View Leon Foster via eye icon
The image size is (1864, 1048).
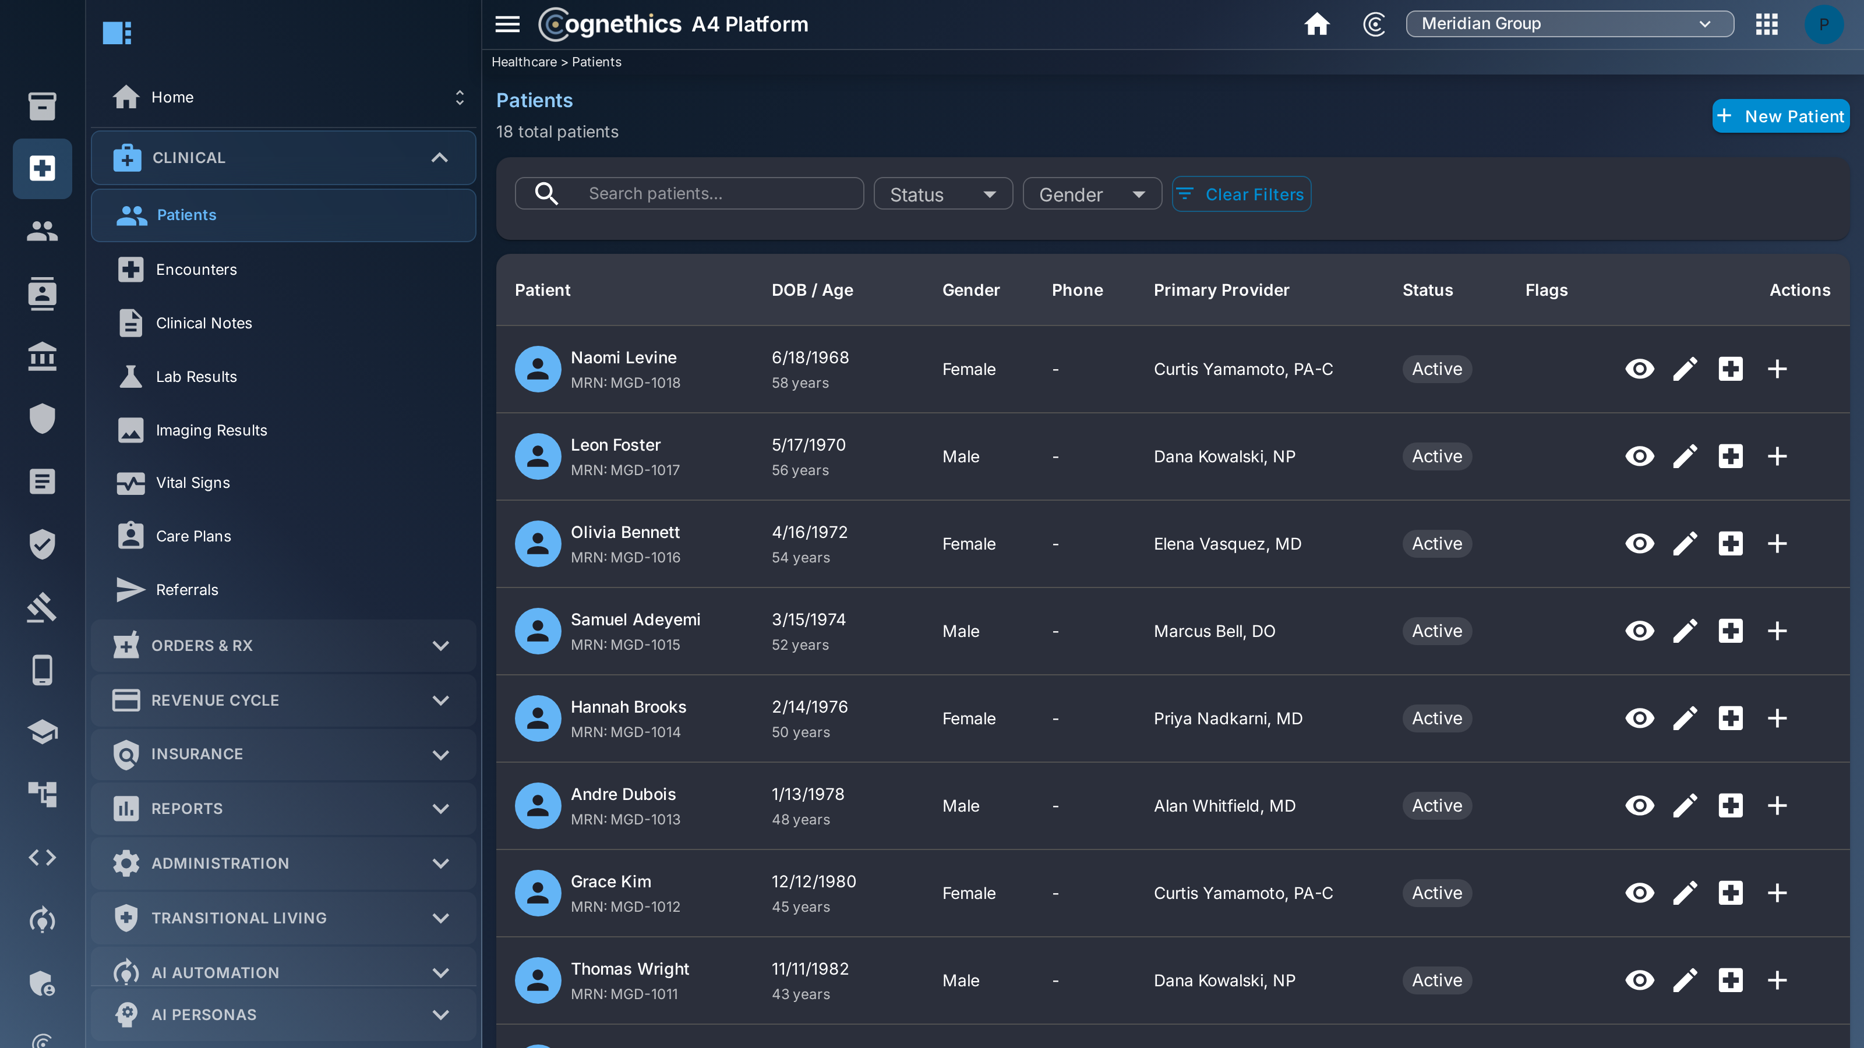[x=1639, y=456]
